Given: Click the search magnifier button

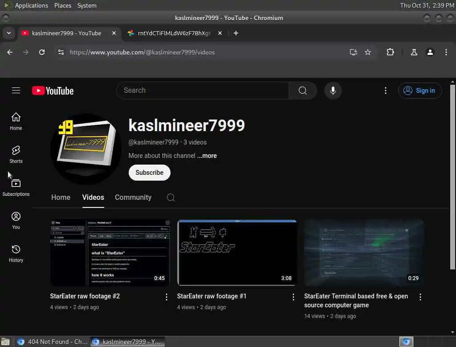Looking at the screenshot, I should 303,91.
